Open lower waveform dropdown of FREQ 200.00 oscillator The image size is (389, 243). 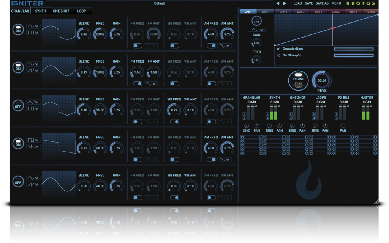pos(33,33)
